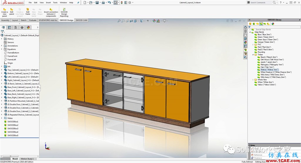Pin the menu bar with the pushpin
The image size is (301, 163).
coord(78,3)
